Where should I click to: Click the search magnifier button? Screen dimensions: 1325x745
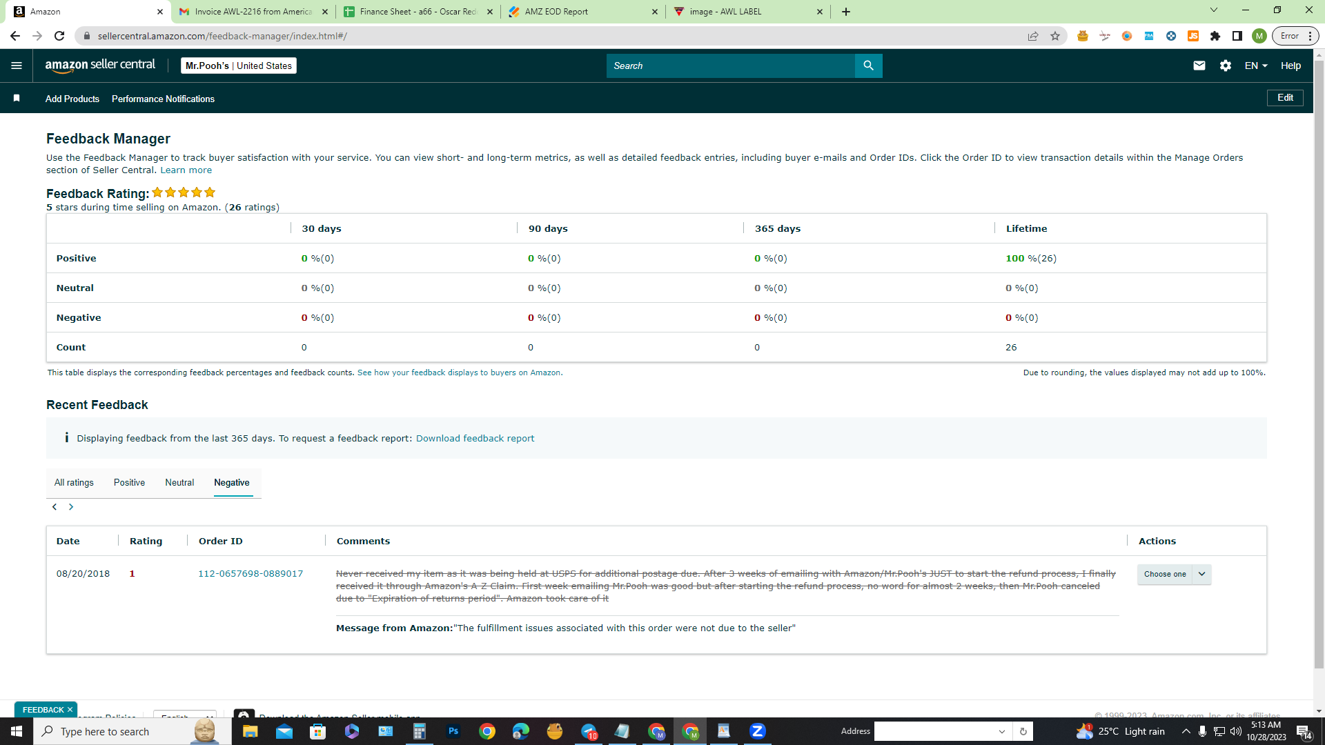(868, 66)
